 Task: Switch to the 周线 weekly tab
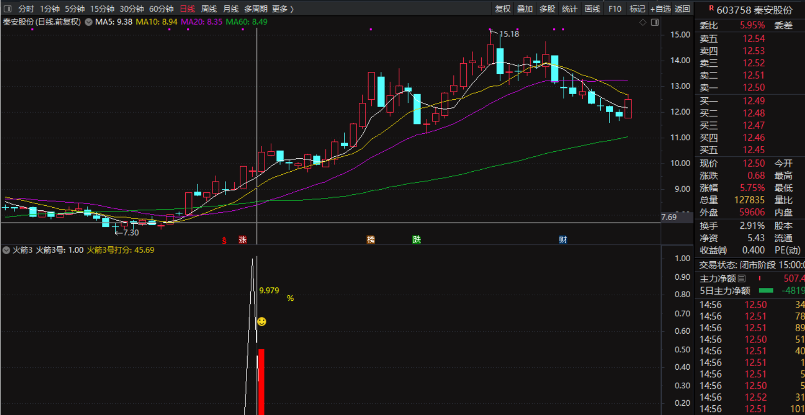[x=209, y=9]
